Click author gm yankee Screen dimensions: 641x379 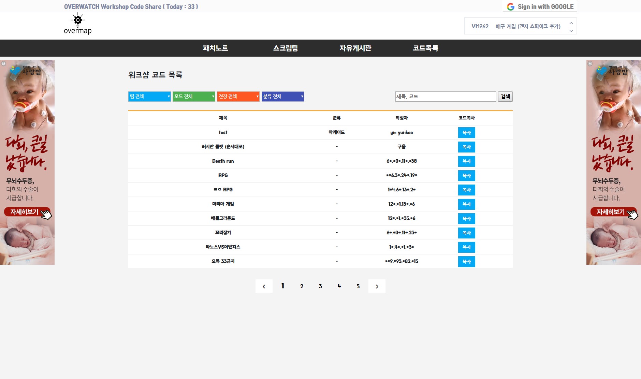(x=402, y=133)
